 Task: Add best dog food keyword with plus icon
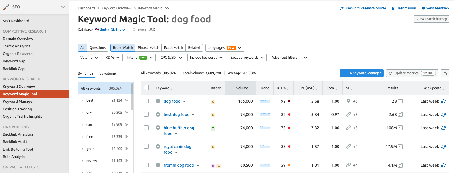pyautogui.click(x=158, y=114)
